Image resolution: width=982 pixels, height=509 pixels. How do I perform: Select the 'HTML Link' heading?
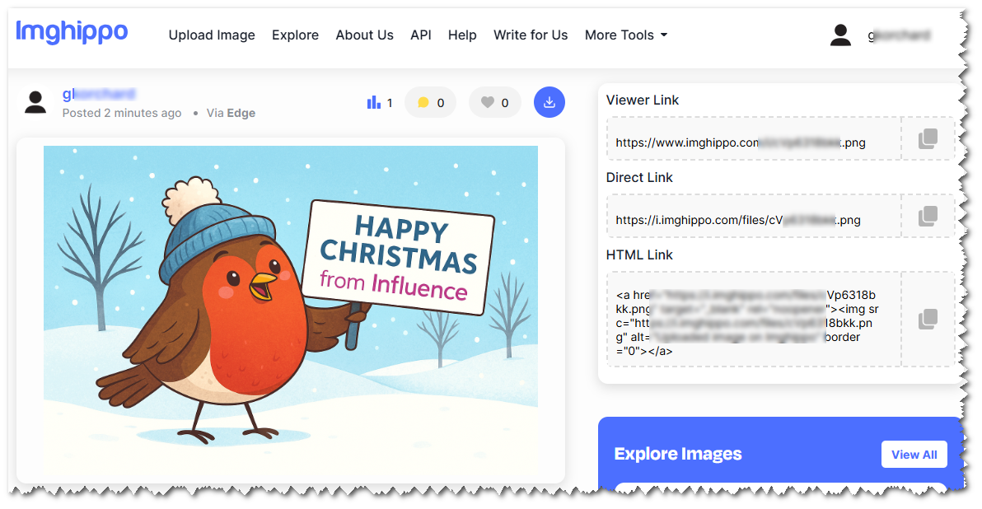[x=639, y=255]
